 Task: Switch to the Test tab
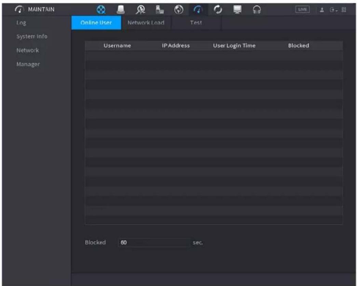(x=196, y=23)
